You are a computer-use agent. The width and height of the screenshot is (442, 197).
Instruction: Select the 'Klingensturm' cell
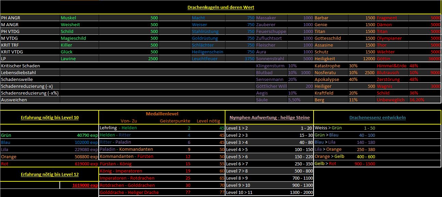(x=270, y=66)
